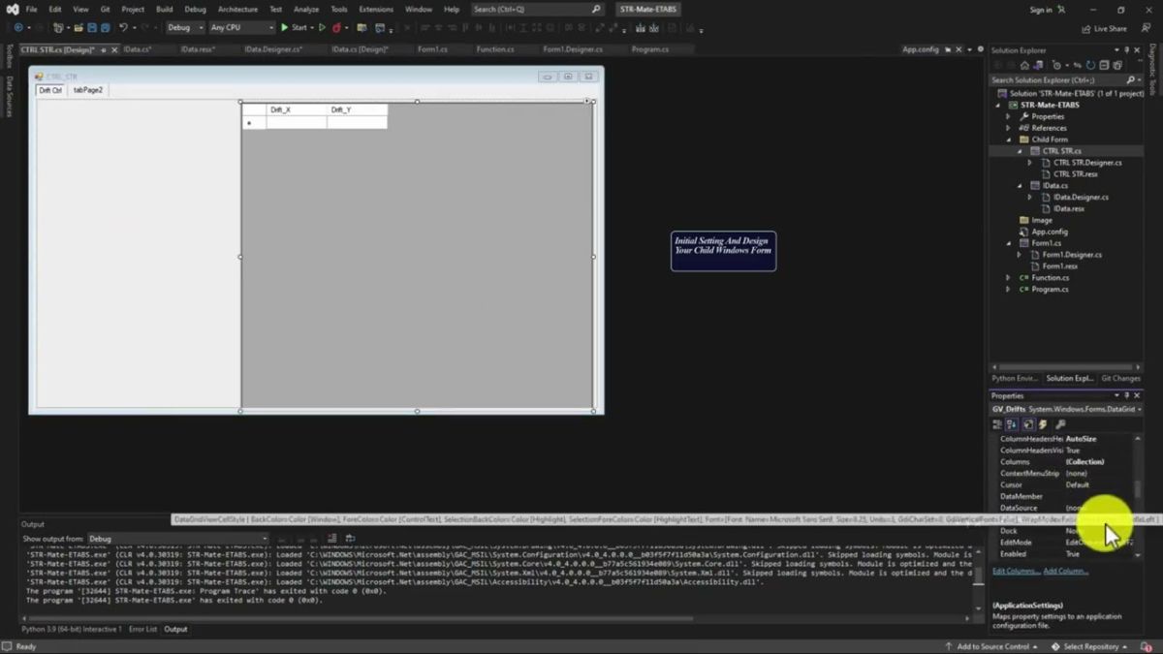Click the Open File folder icon in toolbar
Screen dimensions: 1163x654
[79, 27]
